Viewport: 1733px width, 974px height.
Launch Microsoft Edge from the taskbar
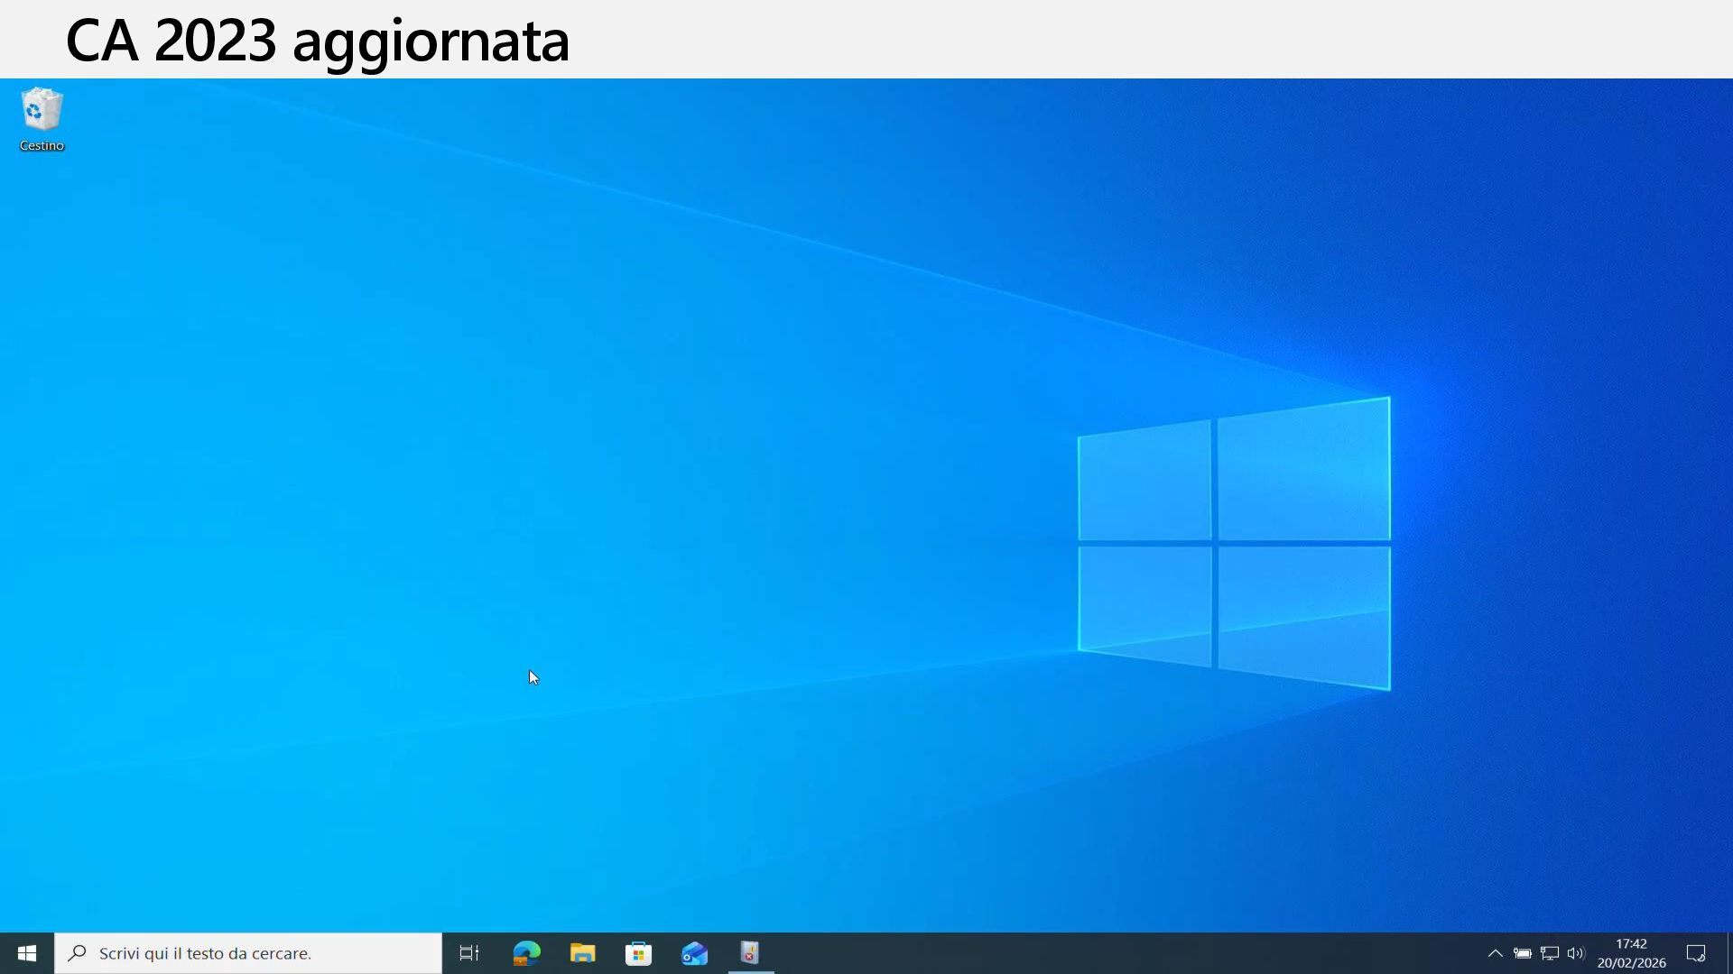pyautogui.click(x=526, y=953)
